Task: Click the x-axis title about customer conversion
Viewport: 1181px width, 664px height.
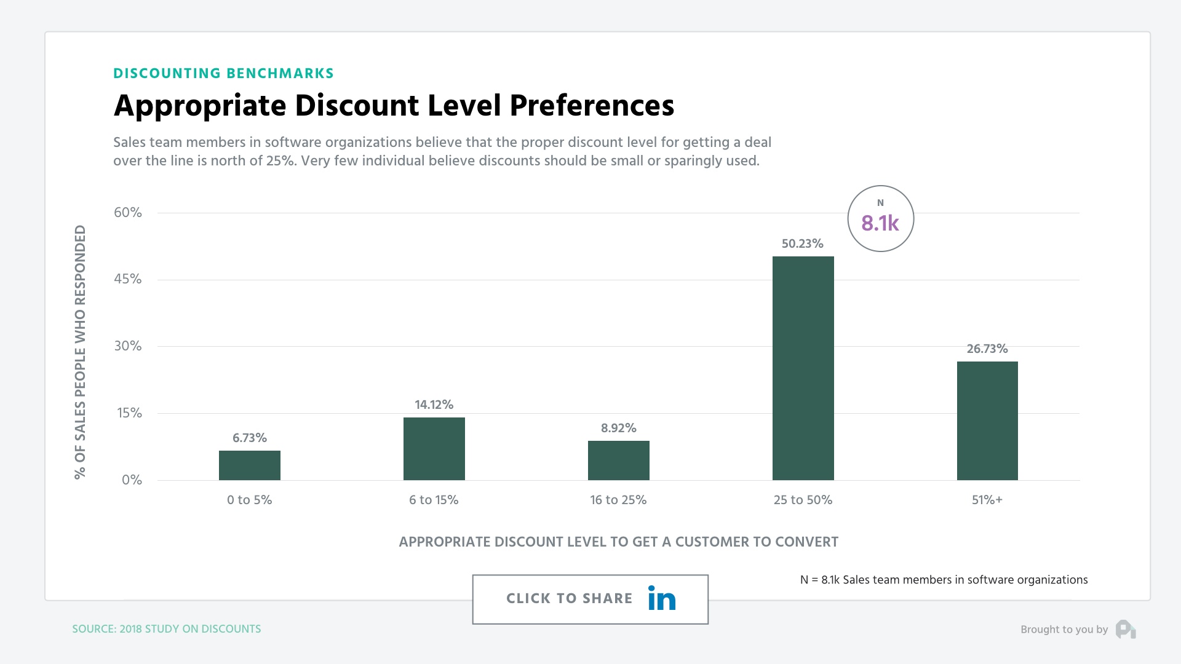Action: click(x=618, y=542)
